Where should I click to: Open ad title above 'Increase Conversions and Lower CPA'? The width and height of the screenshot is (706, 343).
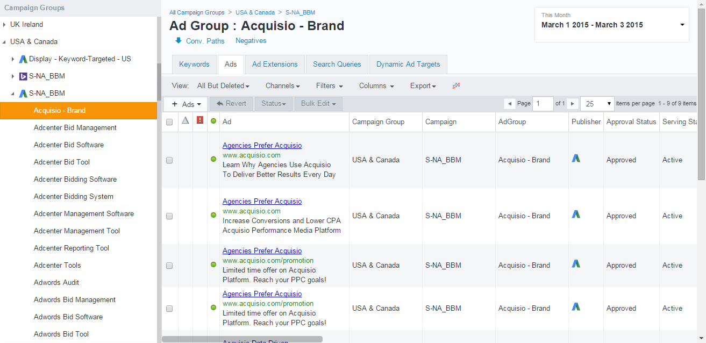click(x=262, y=202)
